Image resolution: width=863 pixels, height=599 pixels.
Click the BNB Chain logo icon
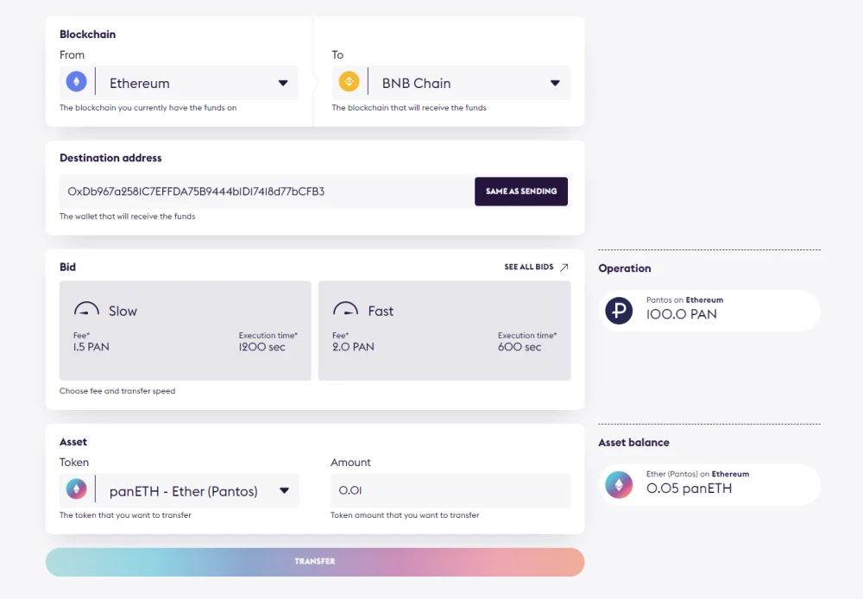point(349,82)
